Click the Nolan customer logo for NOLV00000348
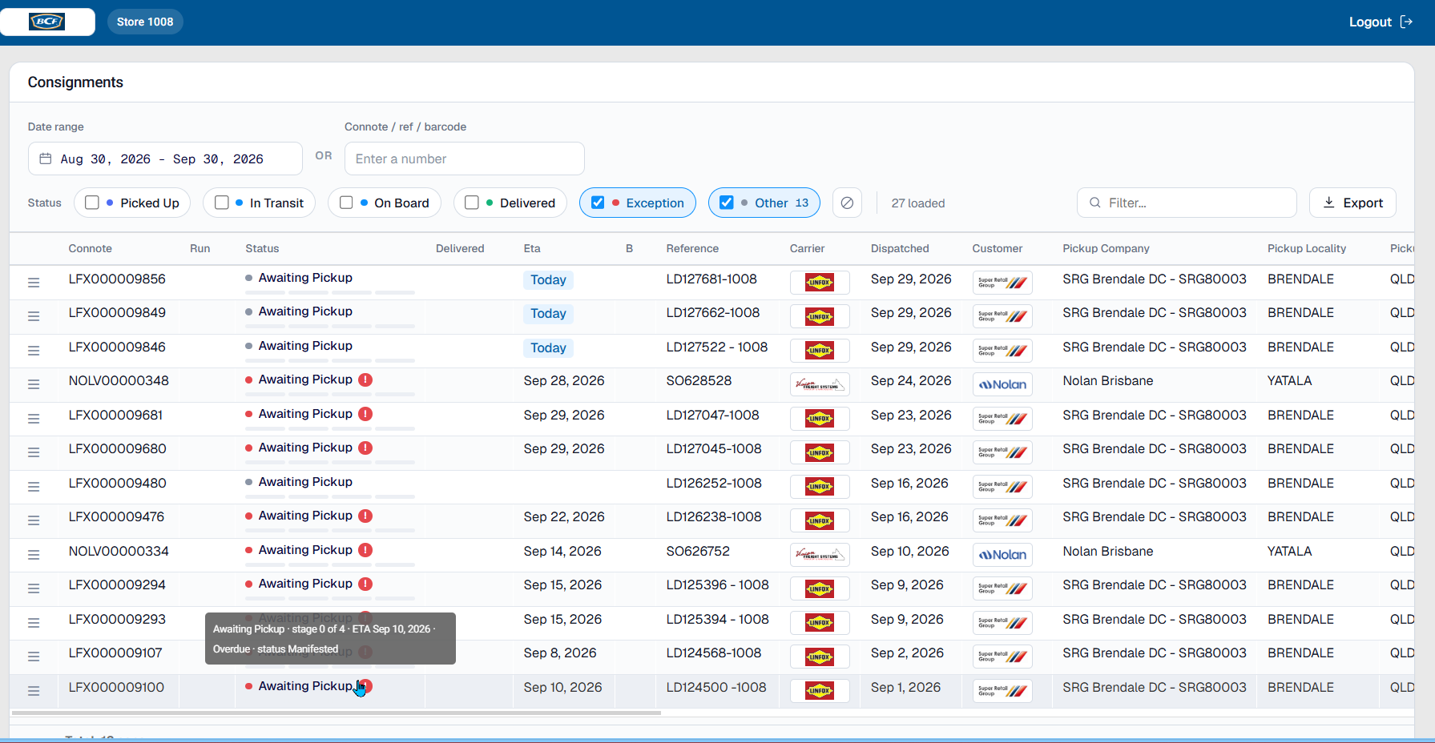The height and width of the screenshot is (743, 1435). coord(1002,384)
